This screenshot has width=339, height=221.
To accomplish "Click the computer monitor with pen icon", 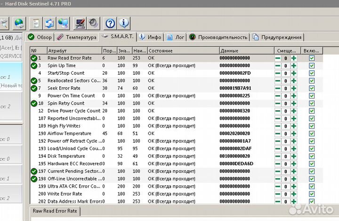I will pyautogui.click(x=80, y=23).
